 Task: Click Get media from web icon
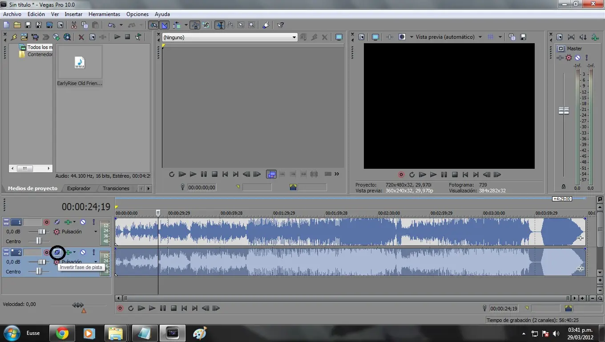[67, 37]
